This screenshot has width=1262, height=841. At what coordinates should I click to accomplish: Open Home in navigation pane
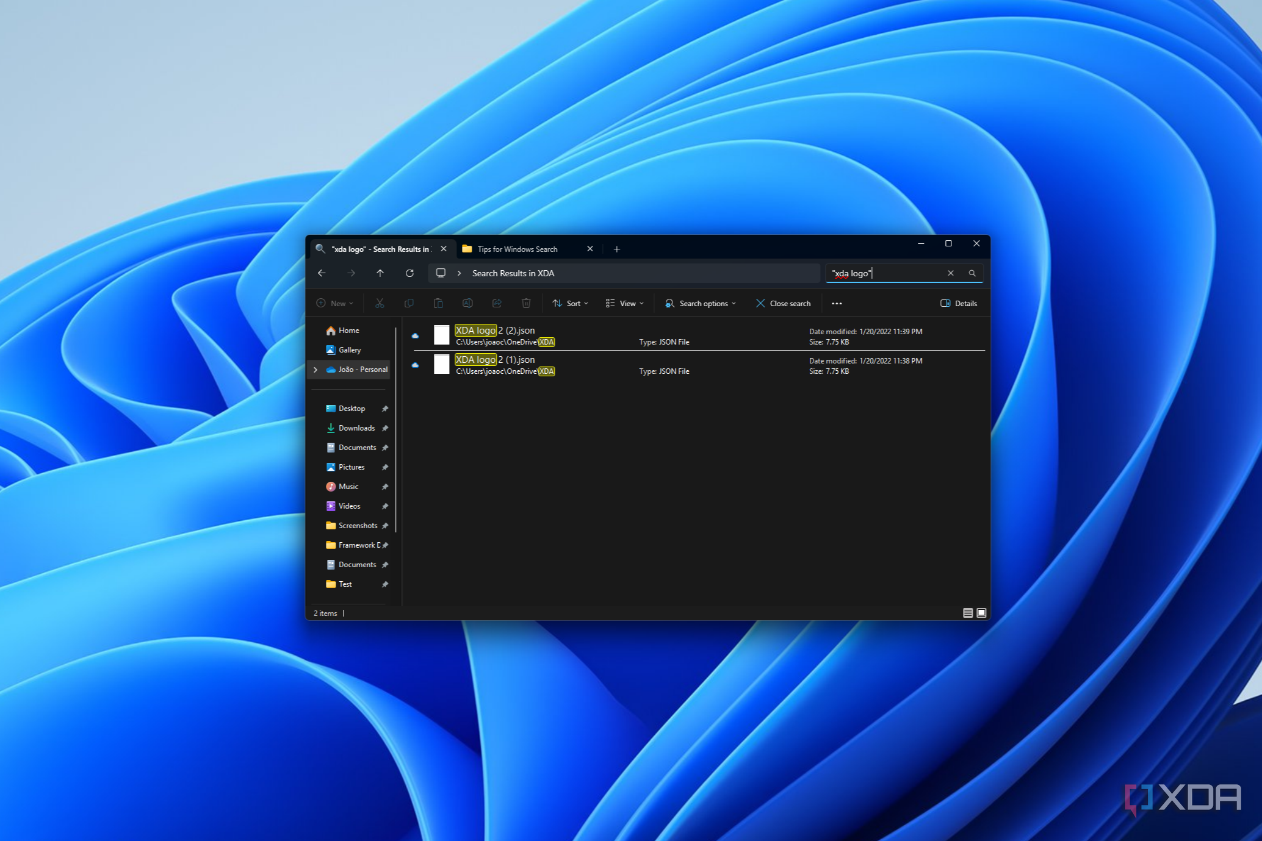coord(349,331)
